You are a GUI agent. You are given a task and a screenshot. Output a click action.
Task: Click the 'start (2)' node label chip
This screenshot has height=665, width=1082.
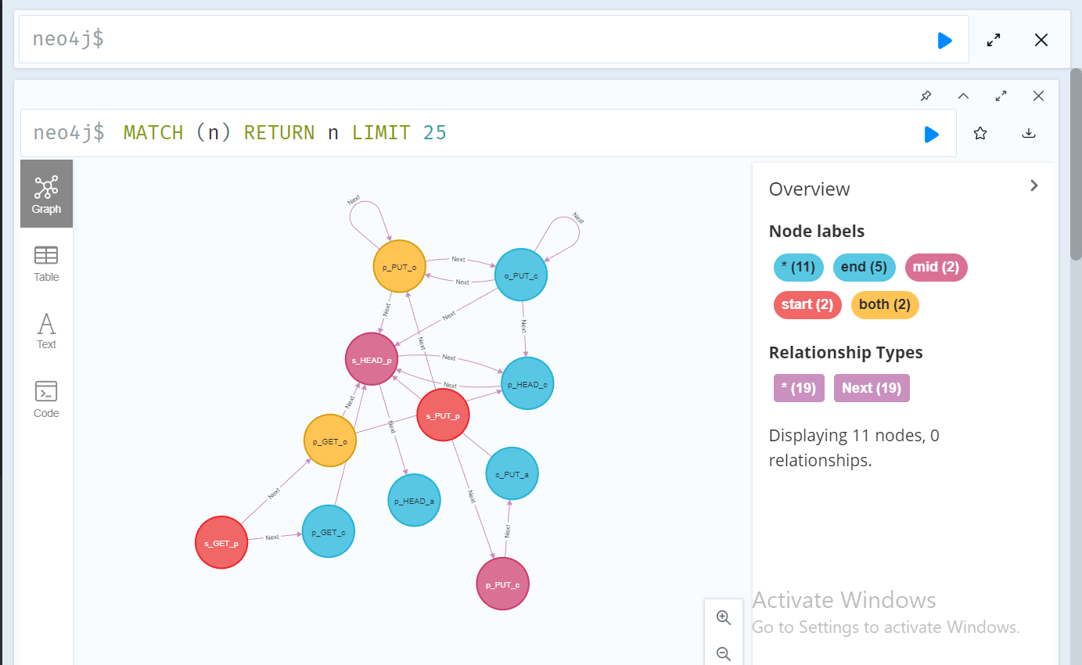807,304
